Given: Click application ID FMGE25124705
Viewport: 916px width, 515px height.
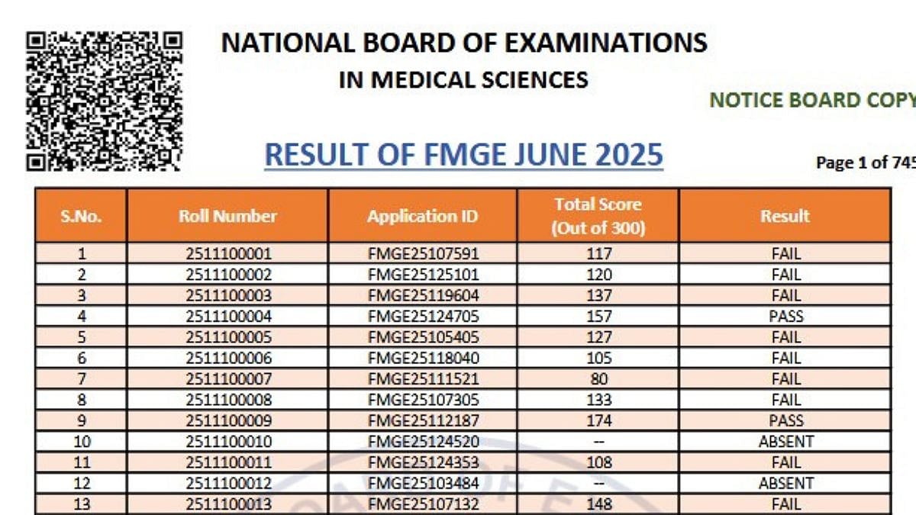Looking at the screenshot, I should pyautogui.click(x=423, y=316).
